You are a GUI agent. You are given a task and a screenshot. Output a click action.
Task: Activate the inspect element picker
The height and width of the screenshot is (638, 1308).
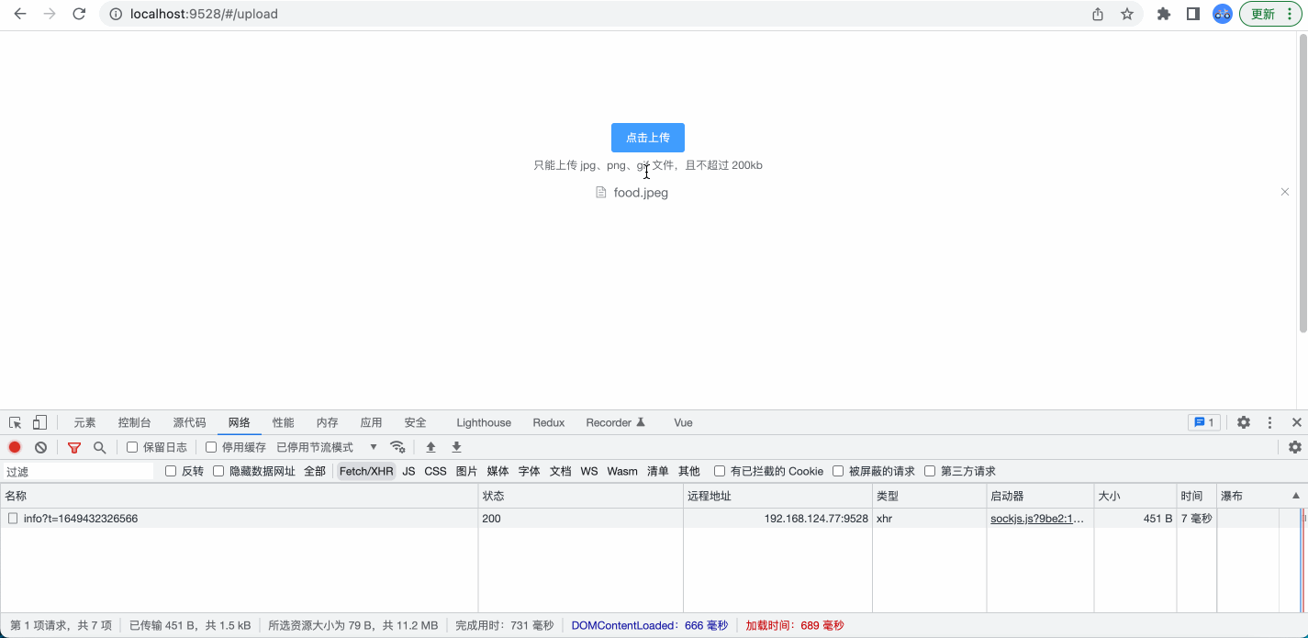coord(16,422)
